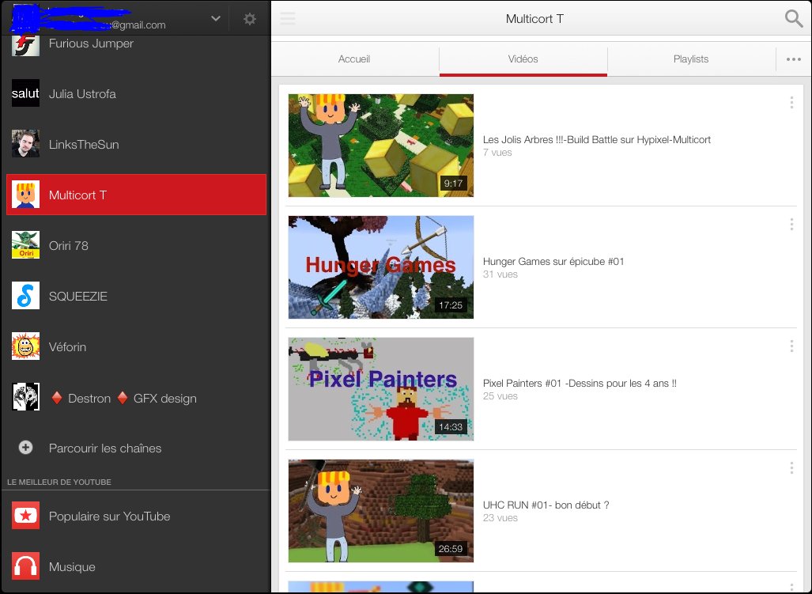Open the SQUEEZIE channel

[78, 297]
